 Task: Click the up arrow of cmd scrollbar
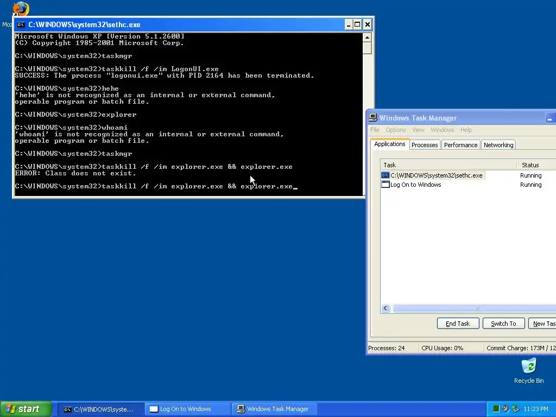[x=367, y=37]
